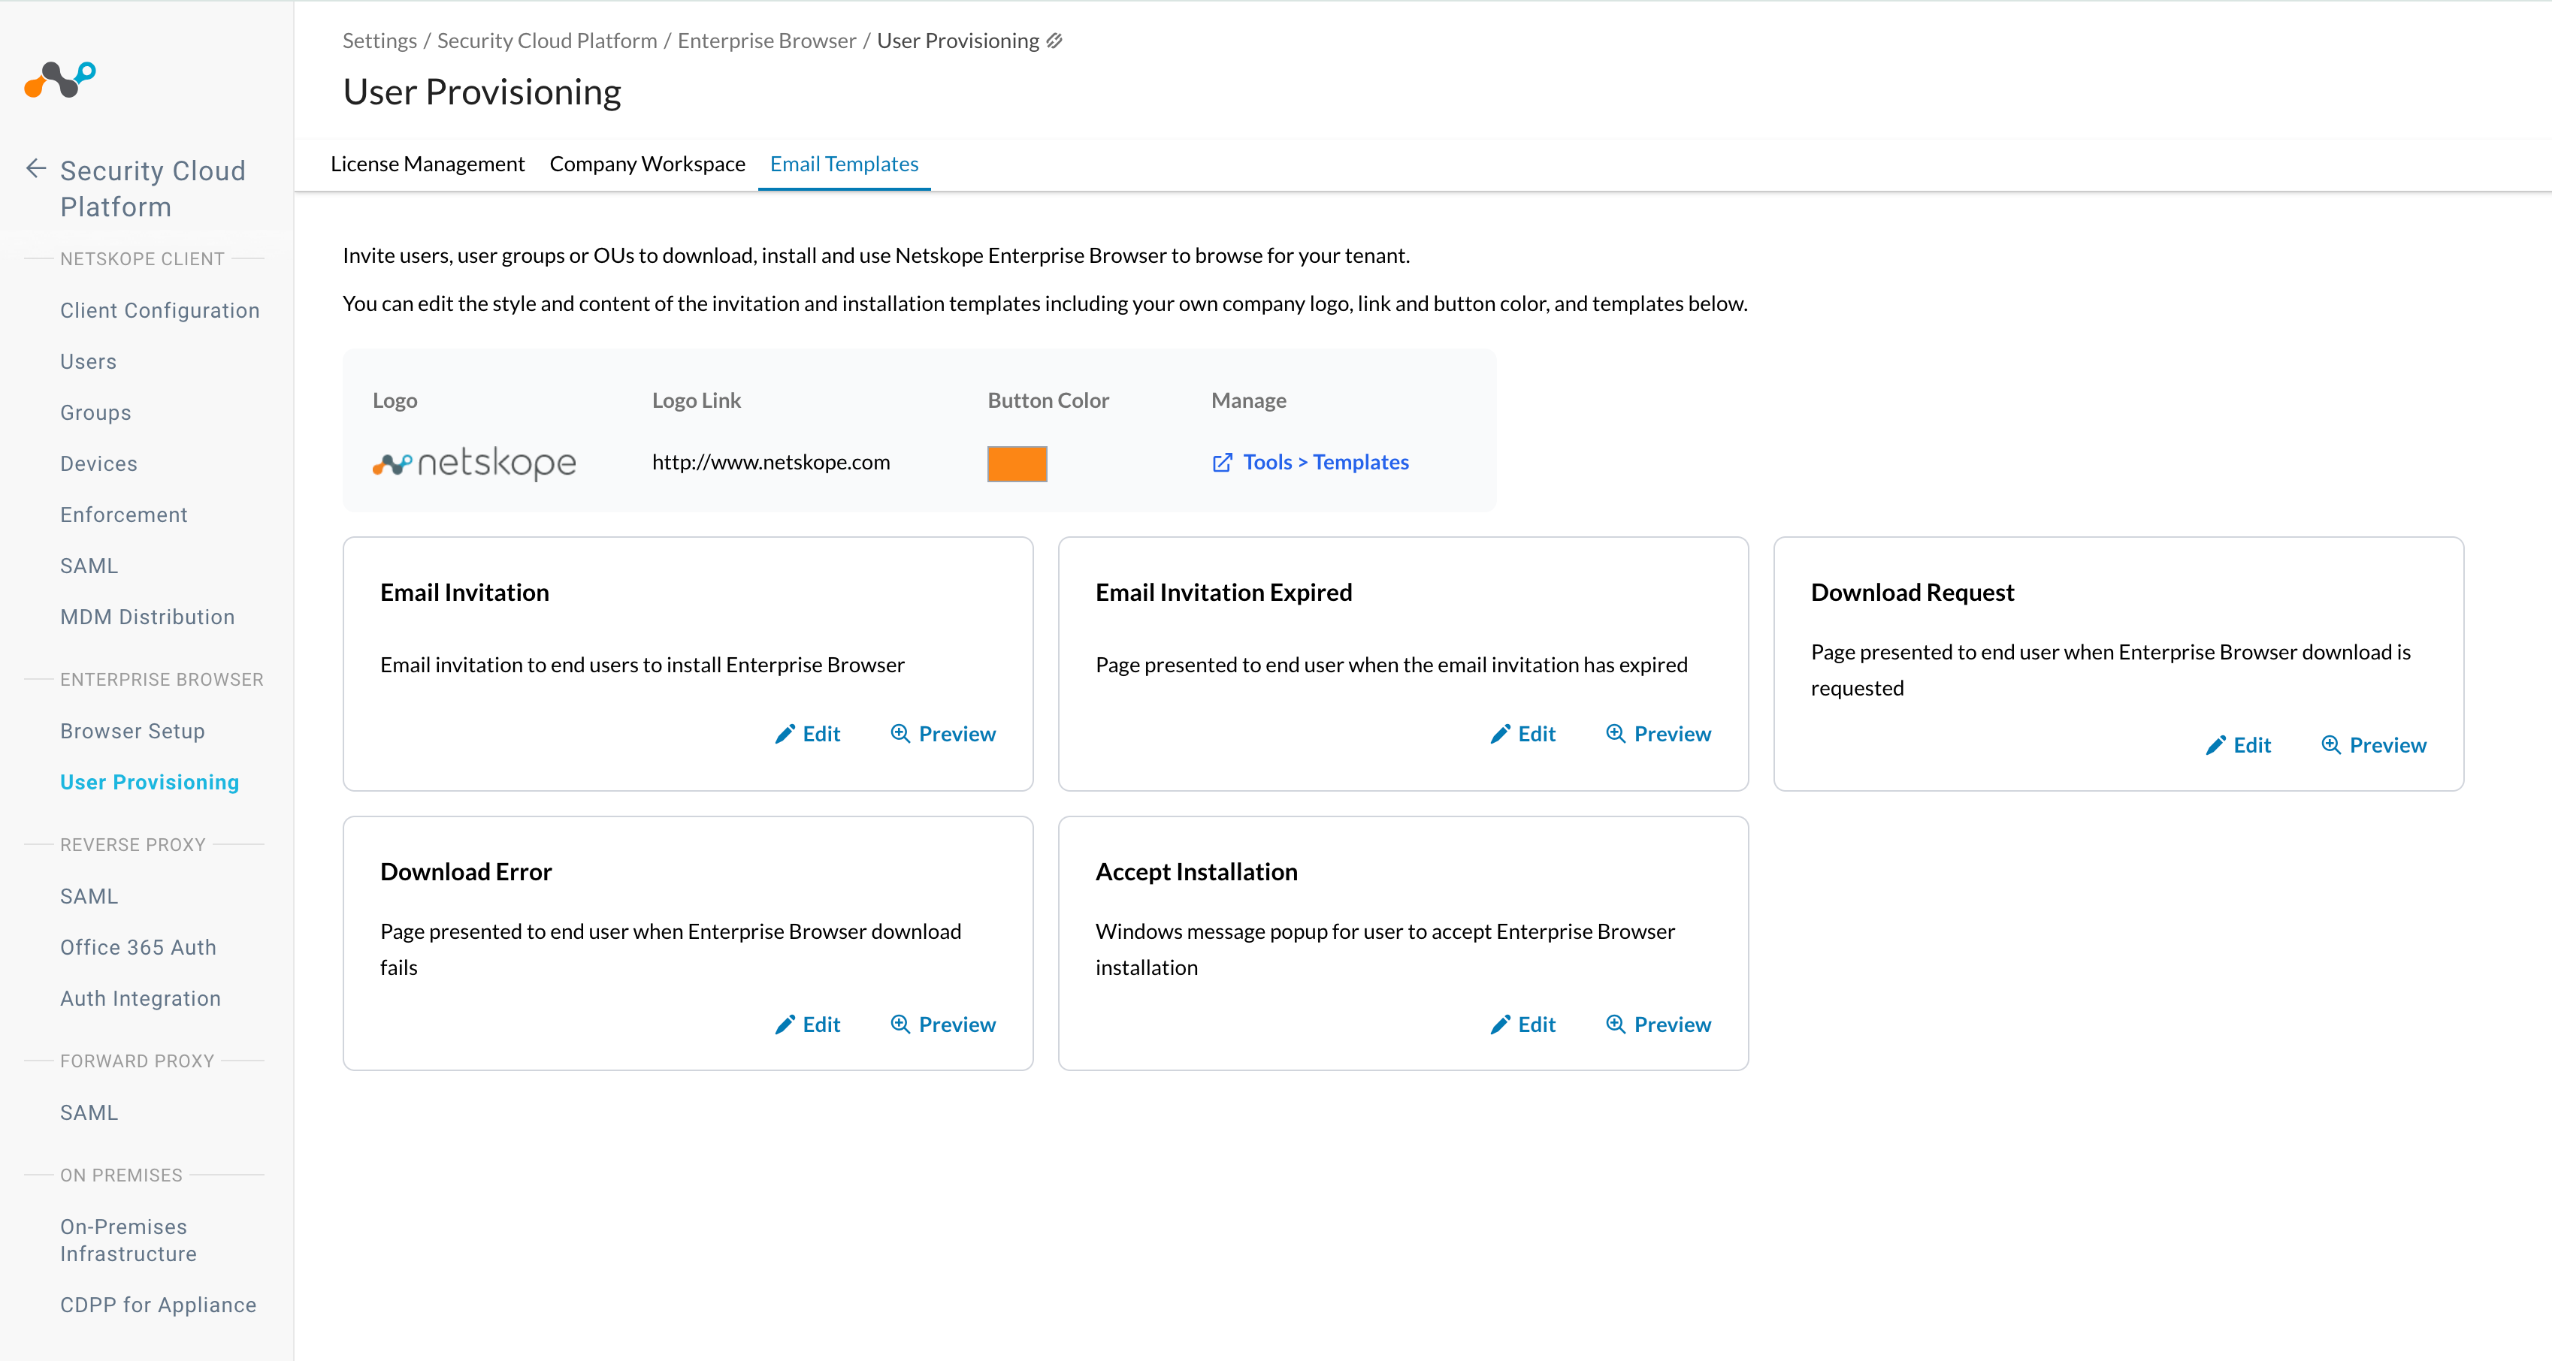
Task: Open the Company Workspace tab
Action: coord(647,164)
